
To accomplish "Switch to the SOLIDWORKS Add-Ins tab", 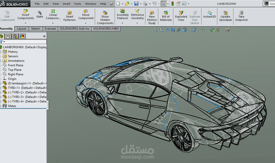I will (74, 29).
